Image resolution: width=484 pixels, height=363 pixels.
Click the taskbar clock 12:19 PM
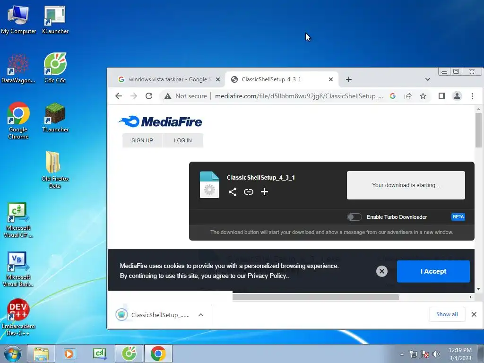coord(460,350)
